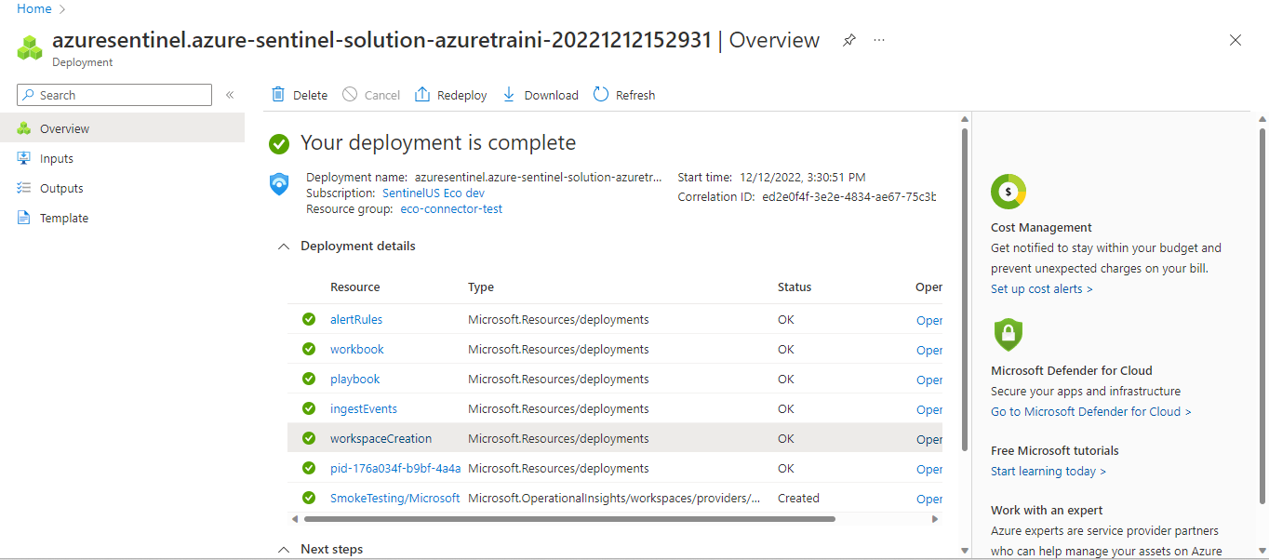Viewport: 1269px width, 560px height.
Task: Click the ingestEvents row status checkmark
Action: [x=309, y=409]
